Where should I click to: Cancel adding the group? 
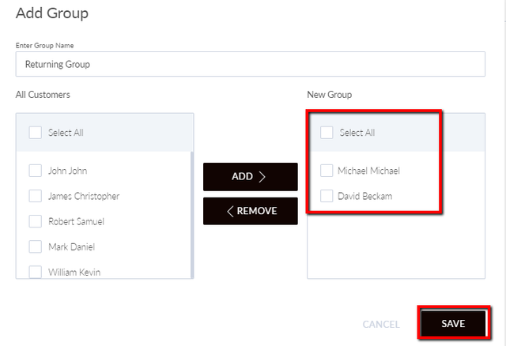381,324
